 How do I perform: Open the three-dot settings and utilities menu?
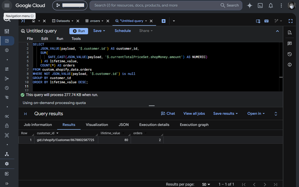(x=281, y=6)
